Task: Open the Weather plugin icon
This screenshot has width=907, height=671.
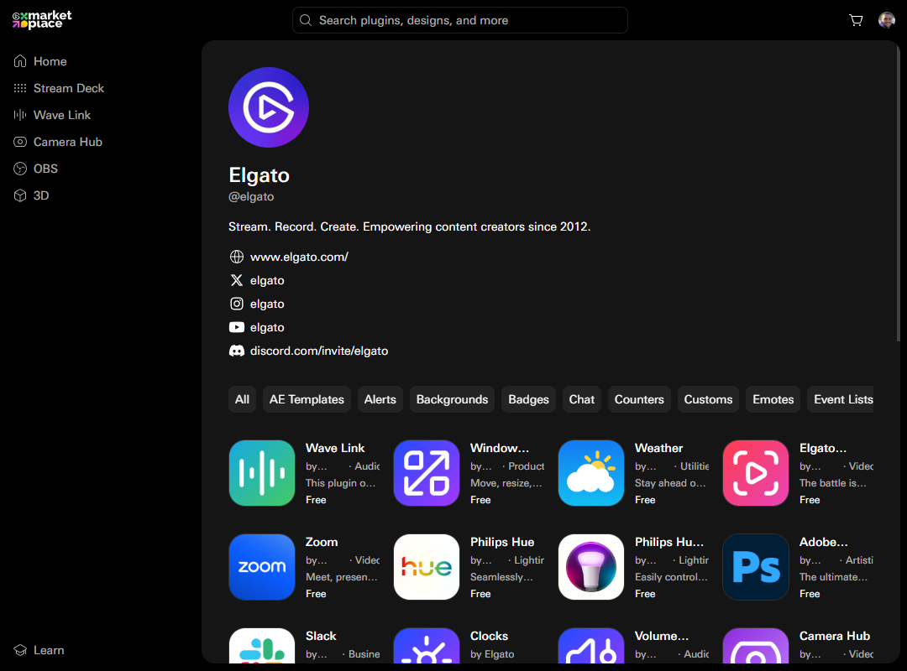Action: (x=591, y=473)
